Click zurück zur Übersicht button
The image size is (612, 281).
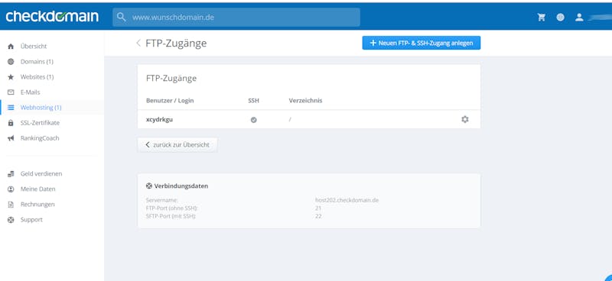[177, 144]
